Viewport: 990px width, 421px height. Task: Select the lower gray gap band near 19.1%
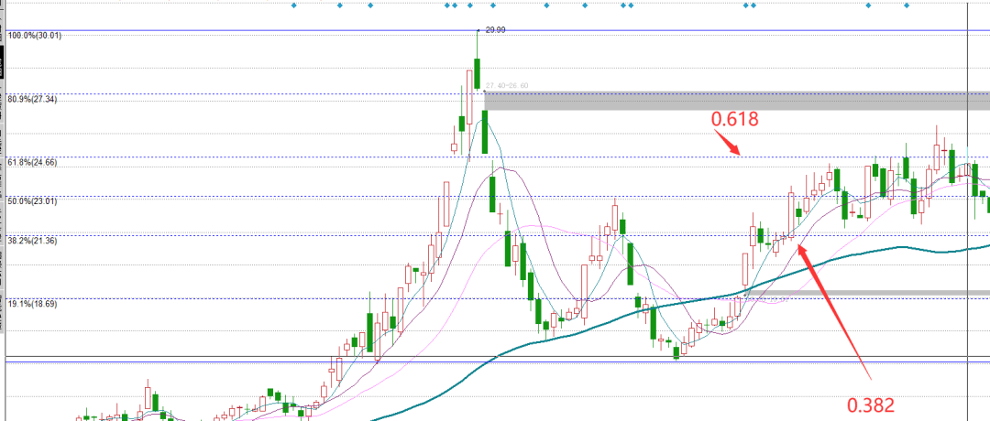pos(866,293)
